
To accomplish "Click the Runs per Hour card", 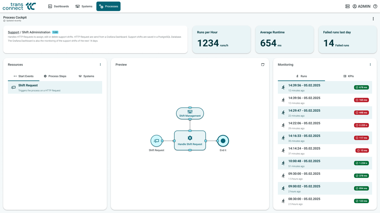I will (222, 39).
